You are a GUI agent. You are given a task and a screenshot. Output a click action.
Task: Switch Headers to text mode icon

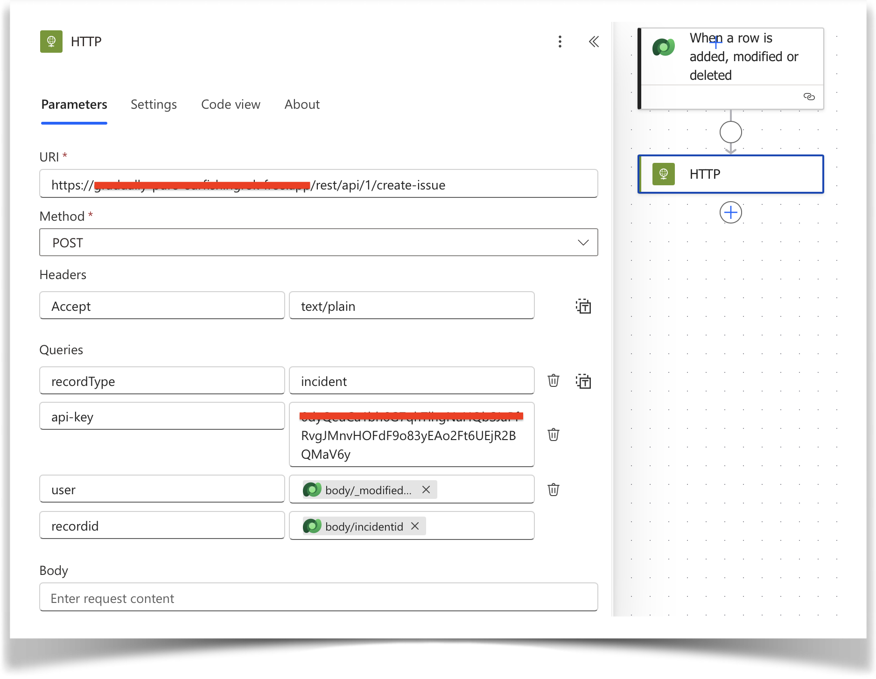583,306
